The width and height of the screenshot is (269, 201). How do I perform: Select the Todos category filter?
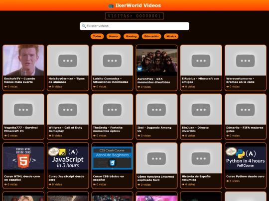(x=97, y=36)
